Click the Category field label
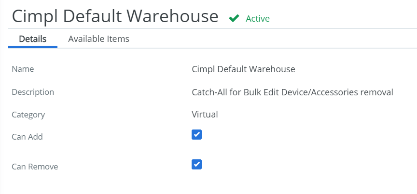 point(28,115)
